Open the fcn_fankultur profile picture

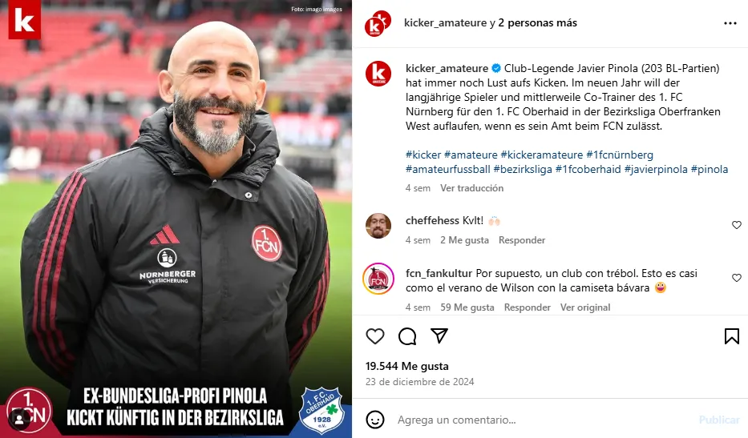[378, 279]
